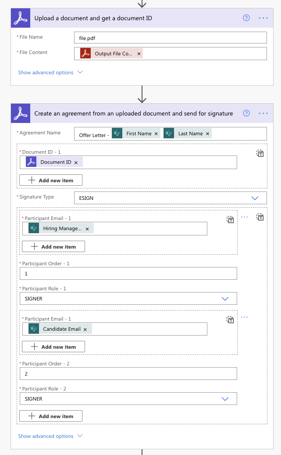Screen dimensions: 281x455
Task: Switch Document ID array to input mode icon
Action: coord(260,154)
